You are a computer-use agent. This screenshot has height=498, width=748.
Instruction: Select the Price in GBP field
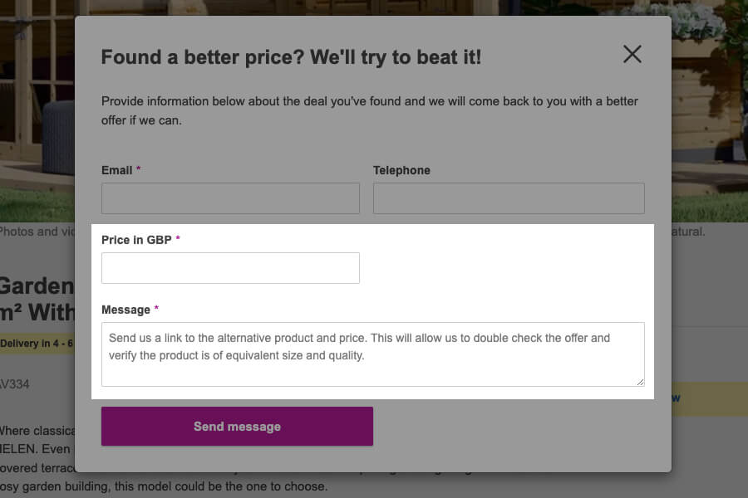point(230,268)
